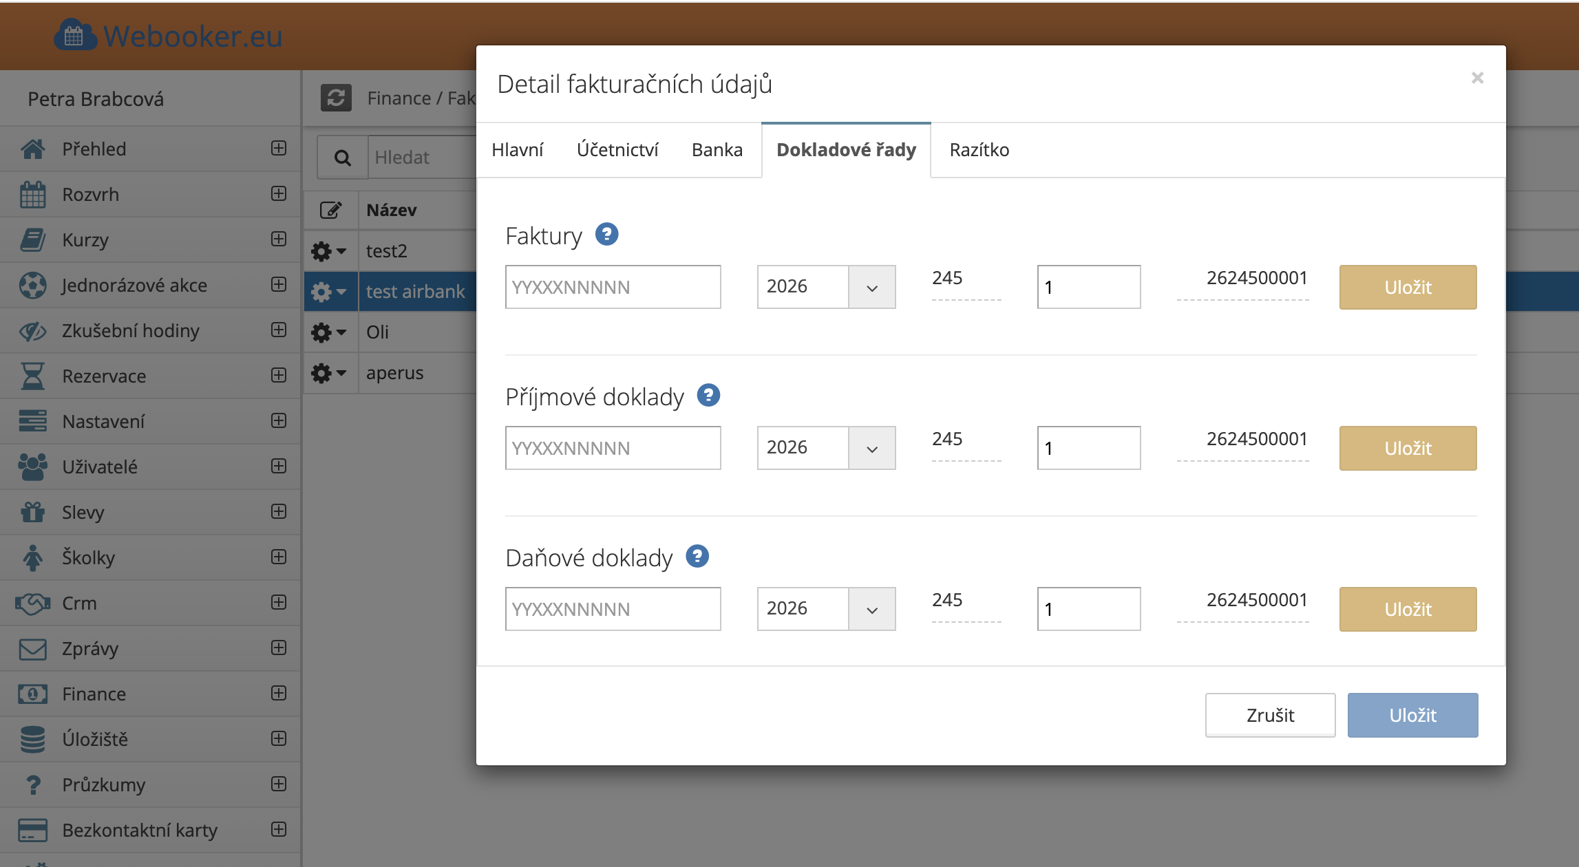Open the gear menu for test2 row
Viewport: 1579px width, 867px height.
[x=328, y=251]
